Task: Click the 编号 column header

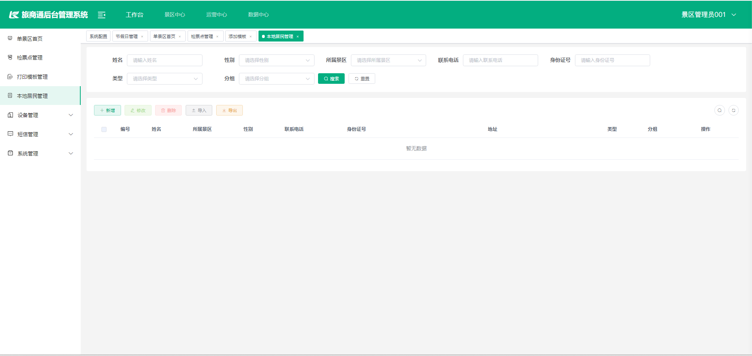Action: click(x=125, y=129)
